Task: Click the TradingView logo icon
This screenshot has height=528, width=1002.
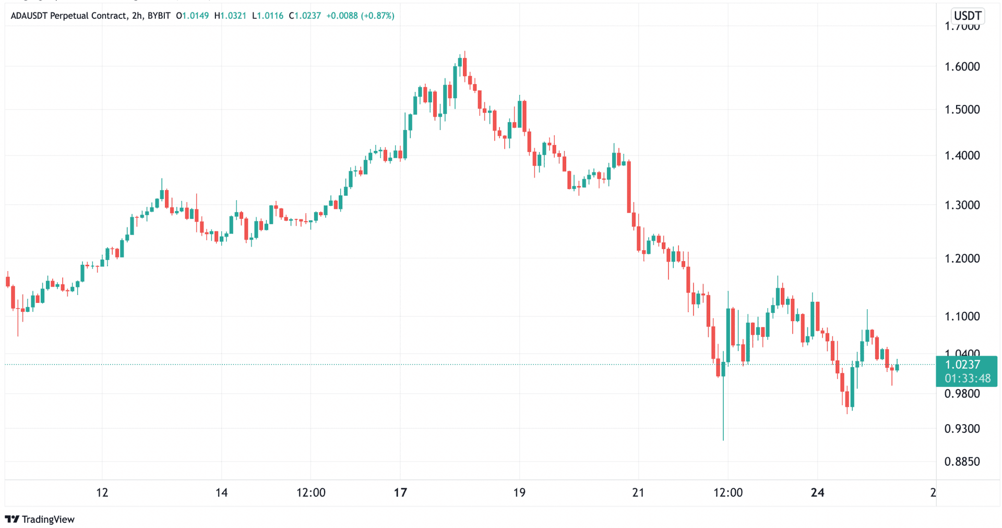Action: tap(12, 519)
